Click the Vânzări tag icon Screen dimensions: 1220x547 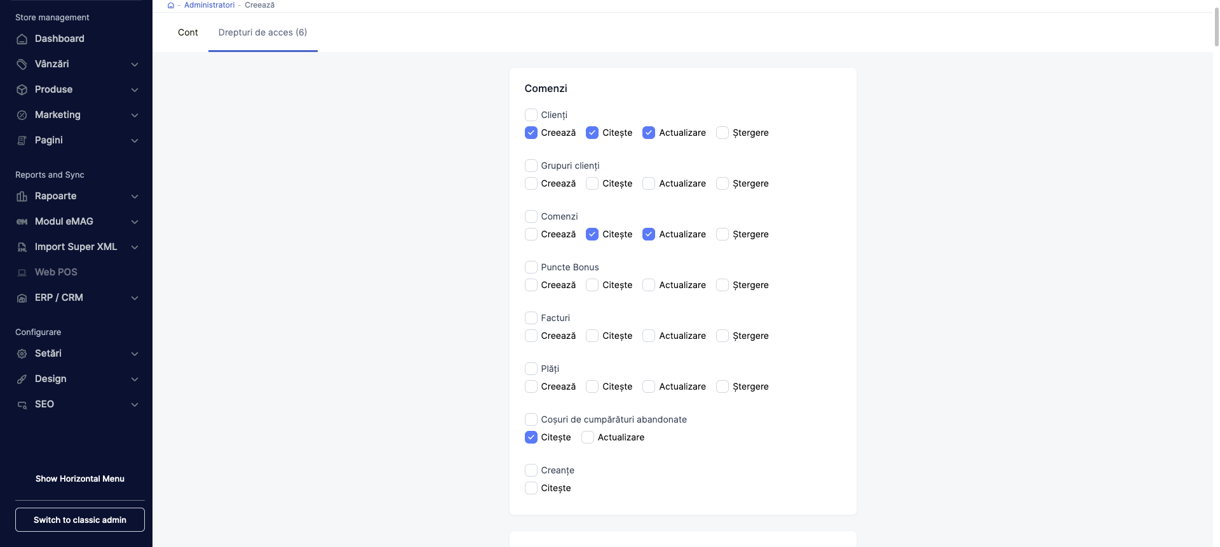pyautogui.click(x=22, y=64)
